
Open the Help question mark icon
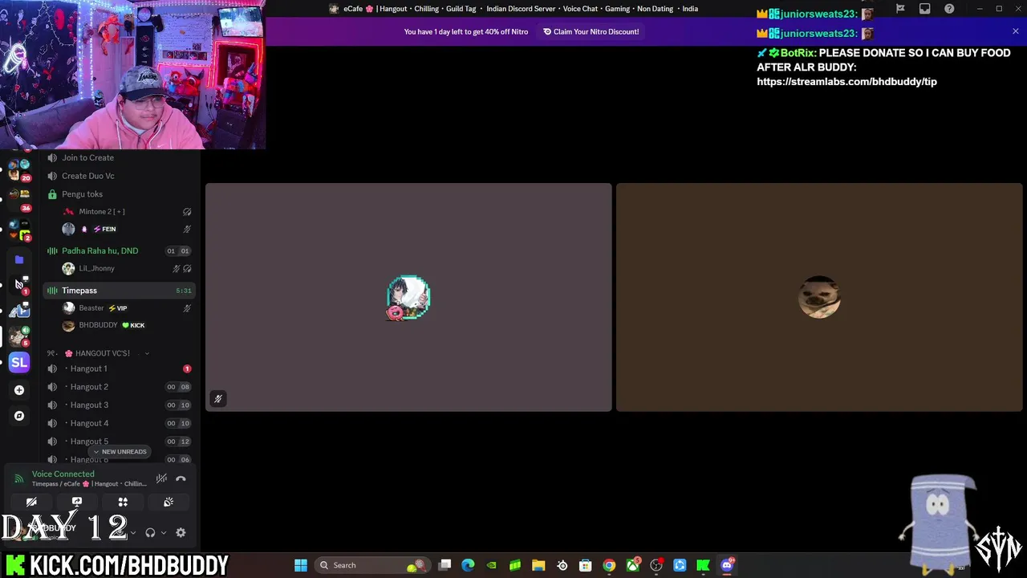949,9
